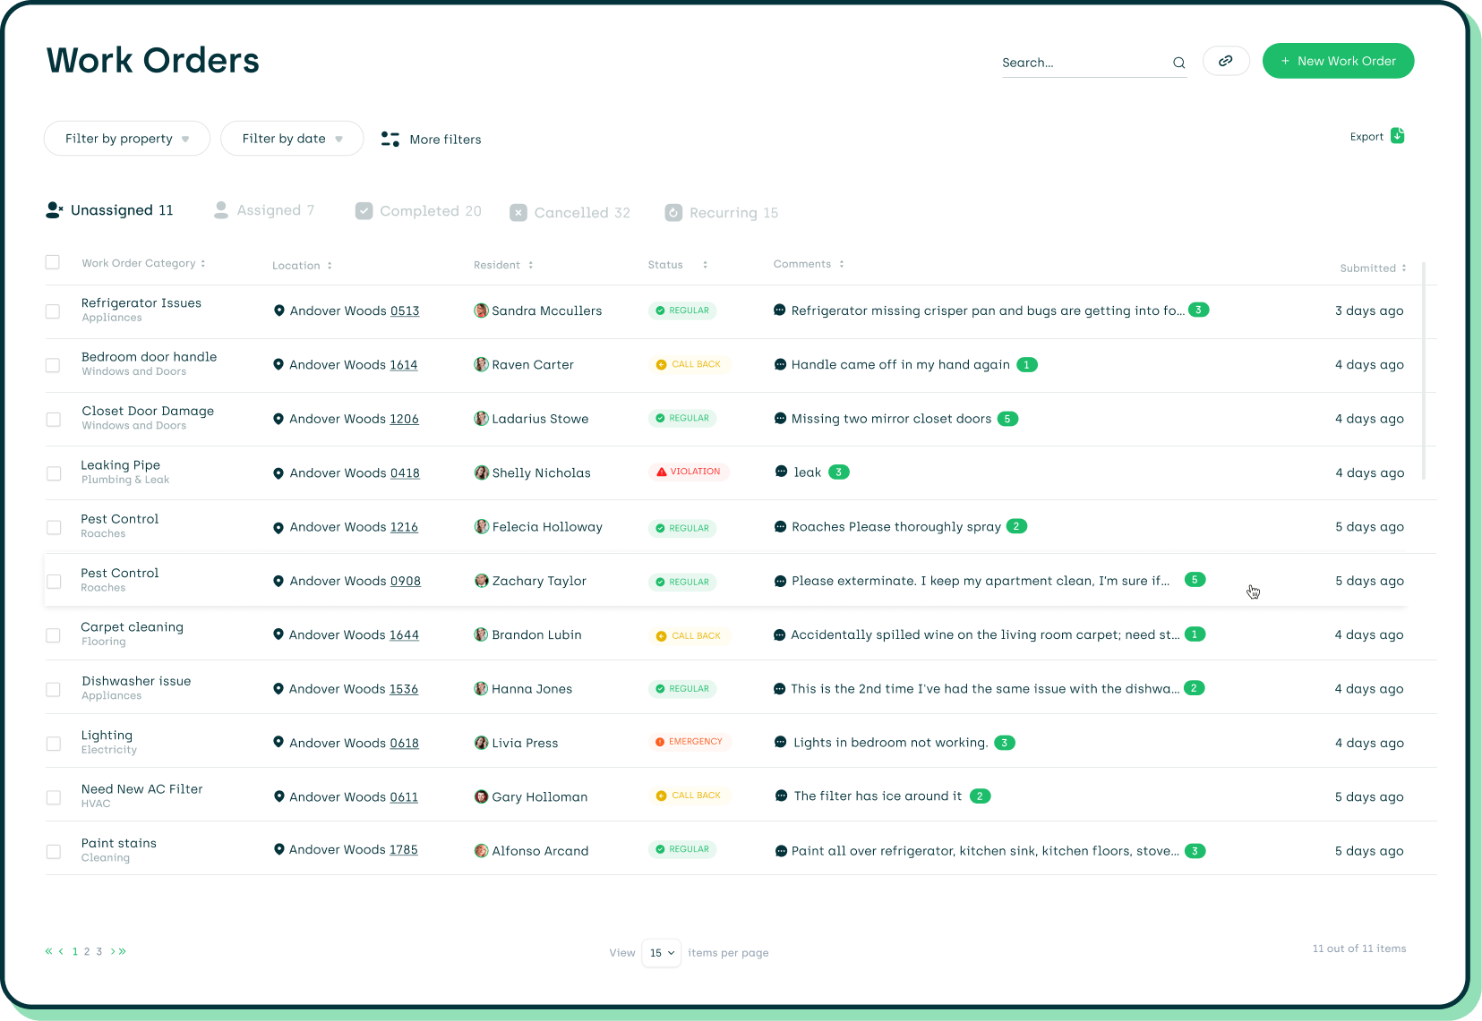
Task: Click Sandra Mccullers' avatar
Action: 481,311
